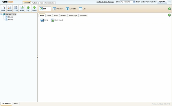This screenshot has width=172, height=106.
Task: Switch to Edit mode
Action: pyautogui.click(x=45, y=9)
